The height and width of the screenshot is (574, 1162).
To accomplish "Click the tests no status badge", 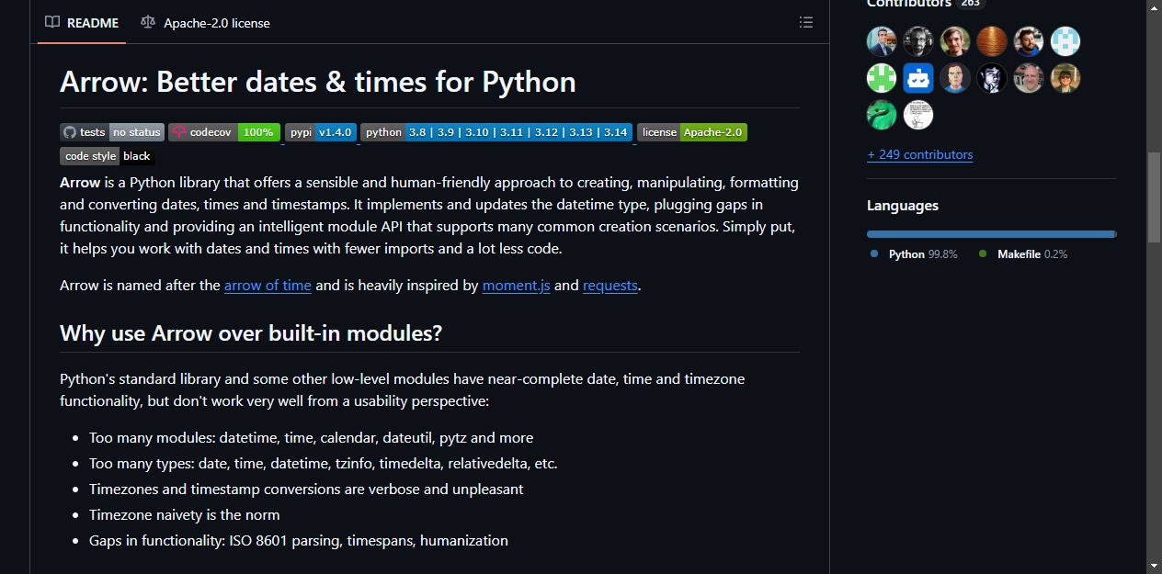I will click(x=112, y=132).
